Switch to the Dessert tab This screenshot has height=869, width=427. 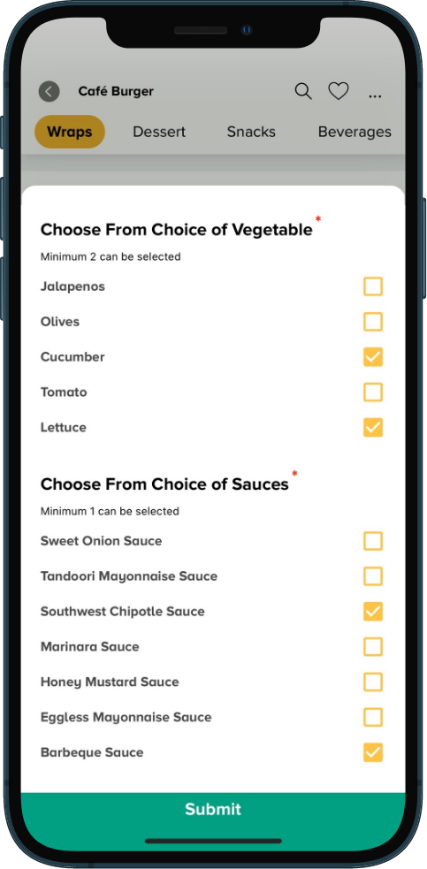tap(159, 132)
